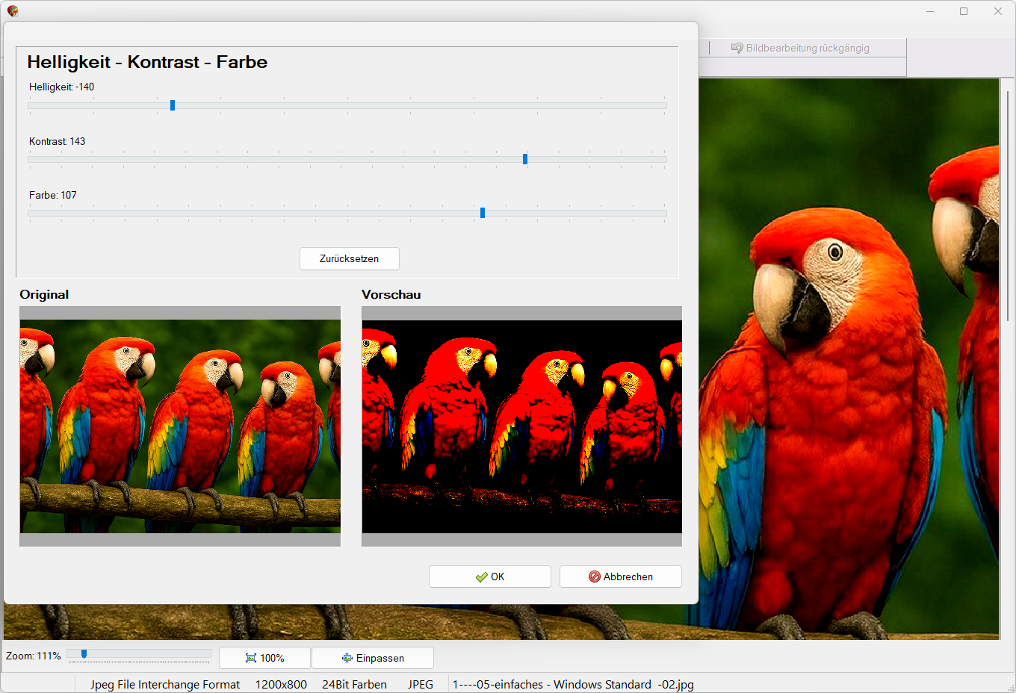Select the Original preview image

[x=180, y=426]
